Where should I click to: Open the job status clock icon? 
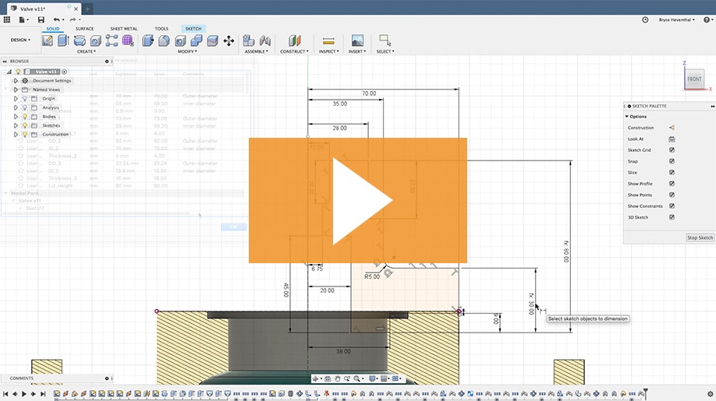(645, 19)
